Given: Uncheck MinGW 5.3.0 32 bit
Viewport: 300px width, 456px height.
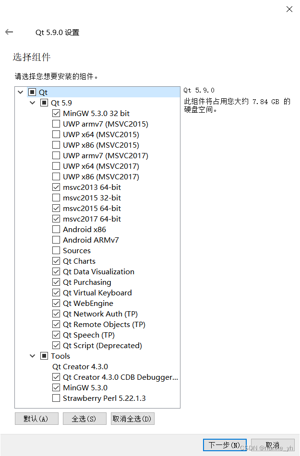Looking at the screenshot, I should pyautogui.click(x=56, y=113).
